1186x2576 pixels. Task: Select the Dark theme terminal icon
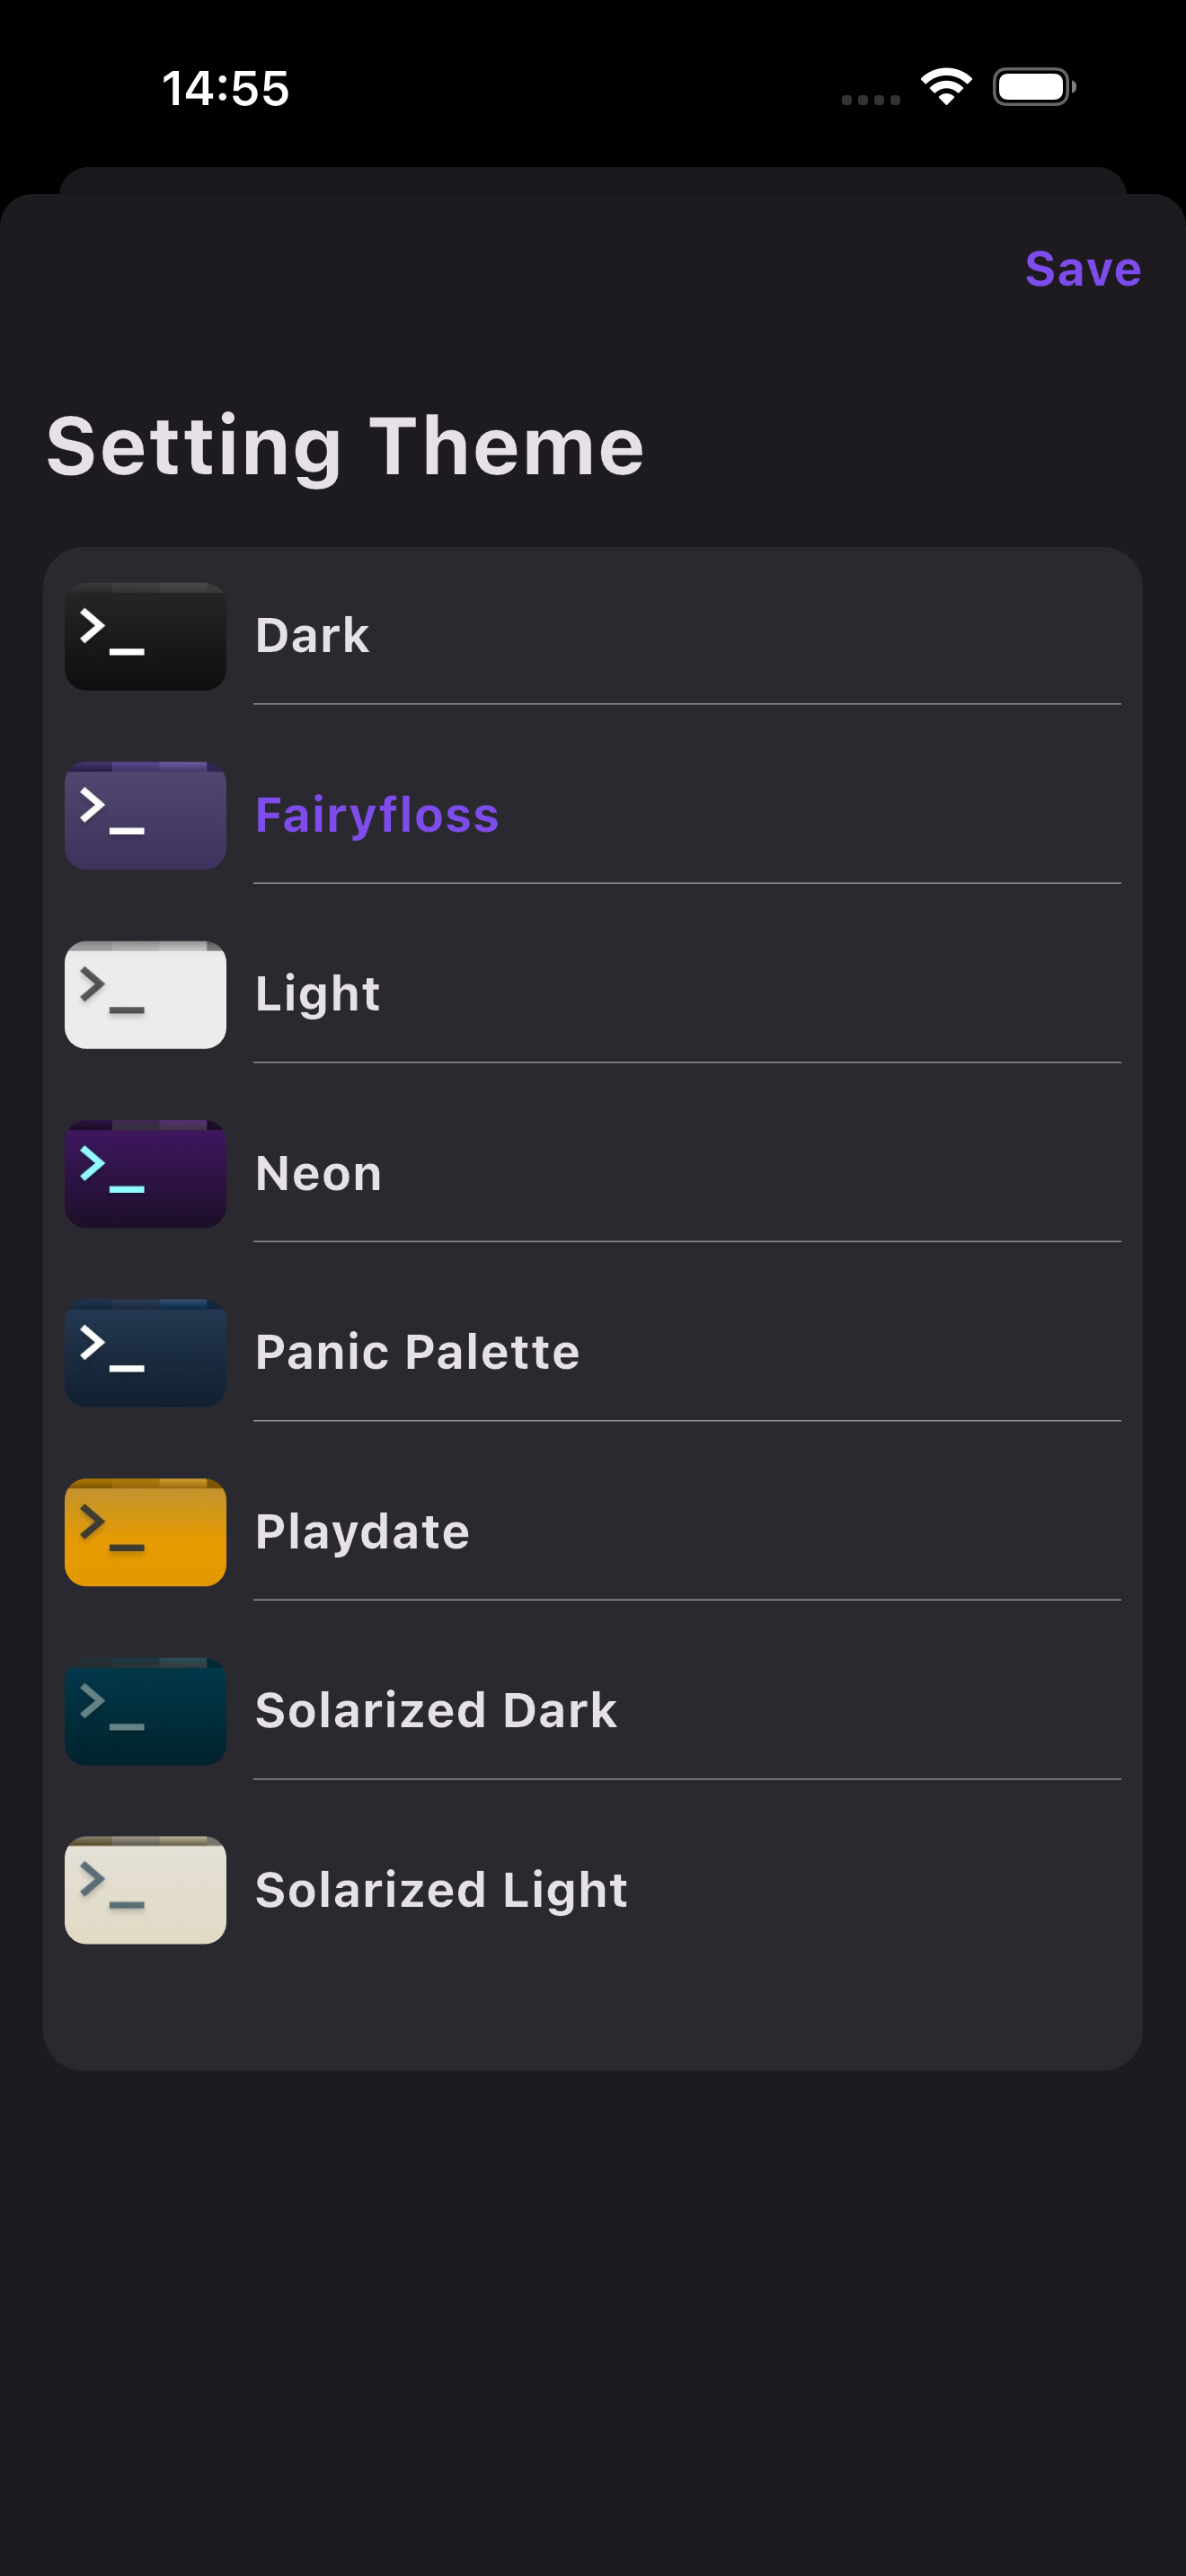[144, 636]
